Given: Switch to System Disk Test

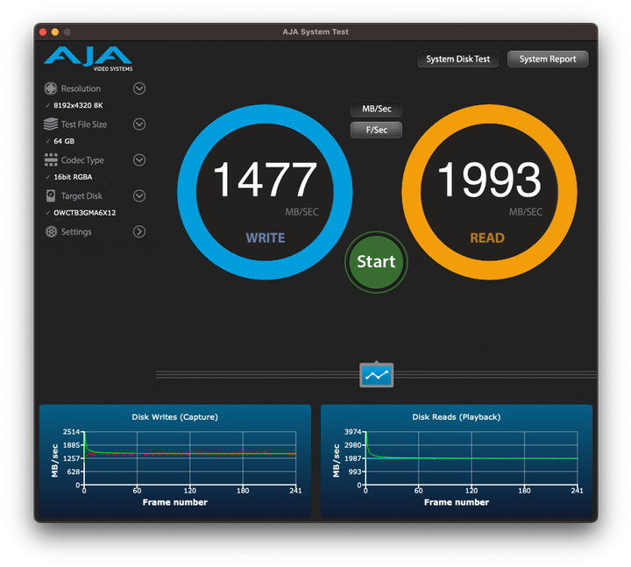Looking at the screenshot, I should [x=458, y=60].
